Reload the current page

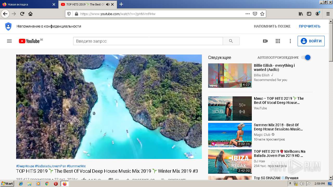pyautogui.click(x=22, y=14)
